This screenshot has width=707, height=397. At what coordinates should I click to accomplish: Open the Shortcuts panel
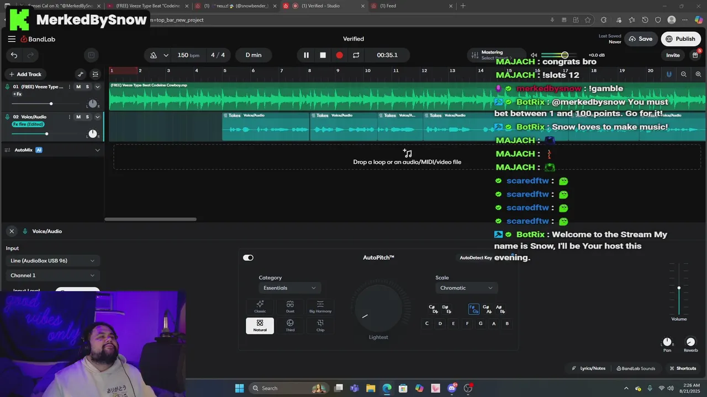683,368
